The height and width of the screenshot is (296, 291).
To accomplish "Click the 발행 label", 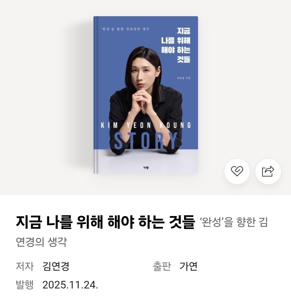I will 25,285.
